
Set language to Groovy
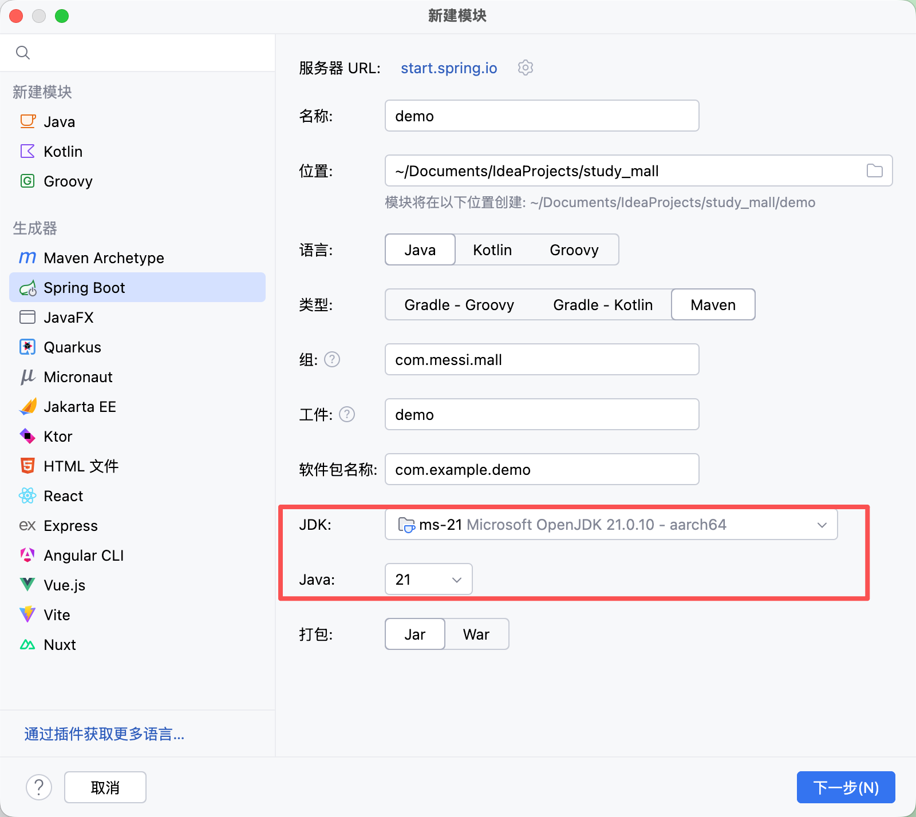click(x=574, y=249)
